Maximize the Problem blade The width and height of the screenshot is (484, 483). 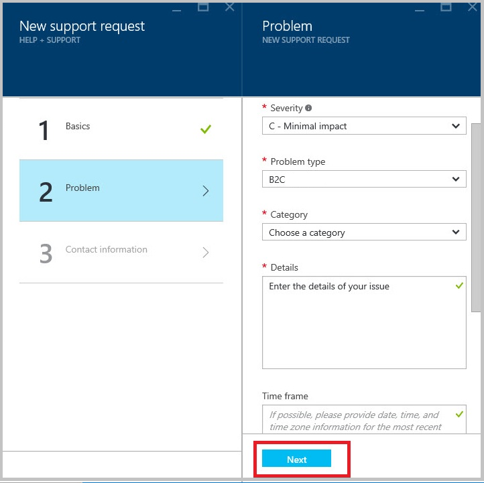pyautogui.click(x=446, y=7)
